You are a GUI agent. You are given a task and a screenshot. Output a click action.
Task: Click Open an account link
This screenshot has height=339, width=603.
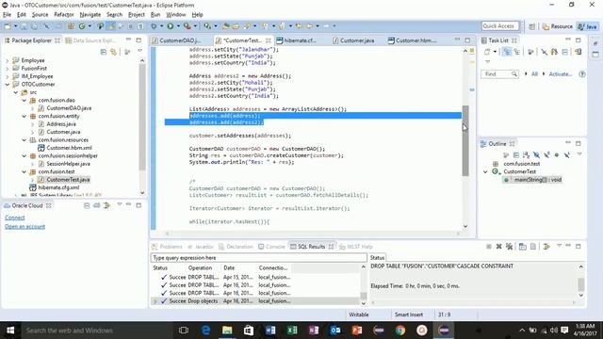tap(25, 226)
